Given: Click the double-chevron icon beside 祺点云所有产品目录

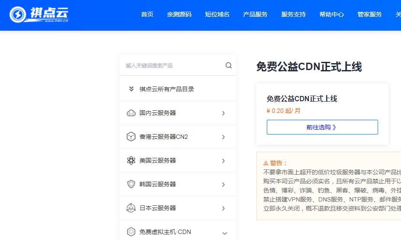Looking at the screenshot, I should pos(131,89).
